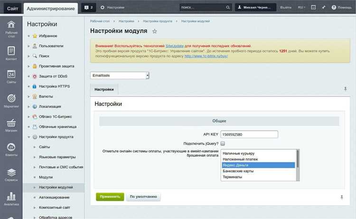Click the Валюты icon in menu
The width and height of the screenshot is (356, 219).
pyautogui.click(x=35, y=96)
